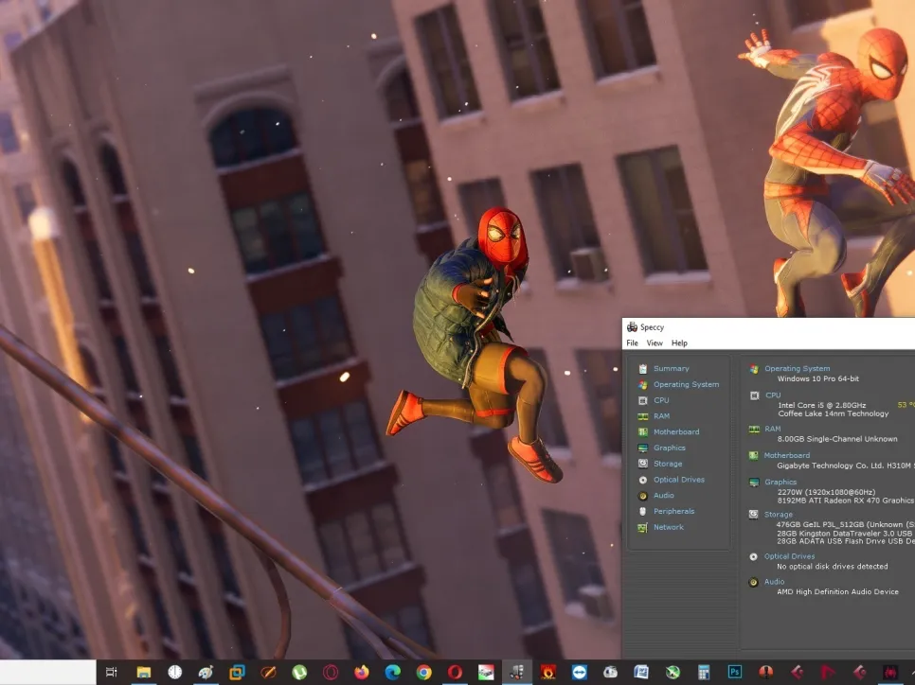Open Photoshop from the taskbar
Screen dimensions: 915x685
click(x=734, y=672)
